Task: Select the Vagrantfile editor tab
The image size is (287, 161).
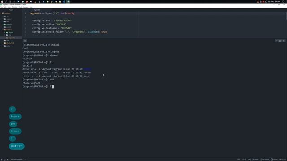Action: [x=37, y=10]
